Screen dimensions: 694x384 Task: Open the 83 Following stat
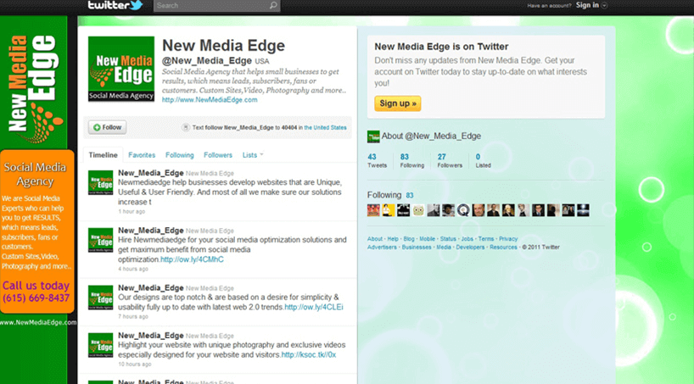(411, 160)
